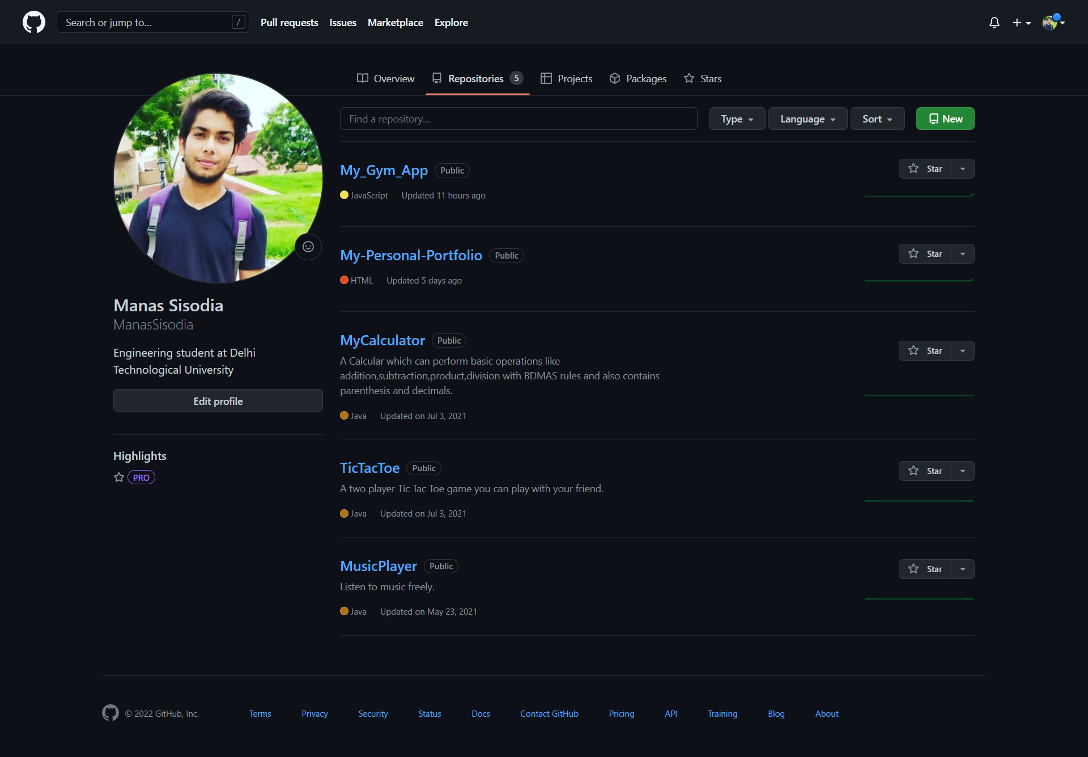
Task: Open Explore in the header
Action: [x=451, y=22]
